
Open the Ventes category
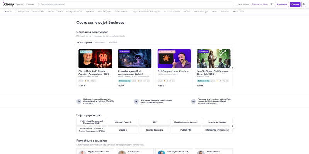60,12
